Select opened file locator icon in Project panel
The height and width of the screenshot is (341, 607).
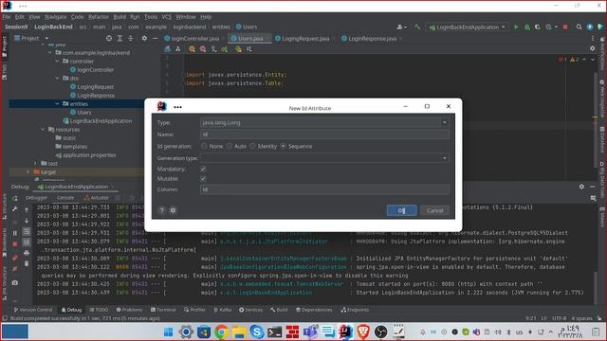click(109, 38)
